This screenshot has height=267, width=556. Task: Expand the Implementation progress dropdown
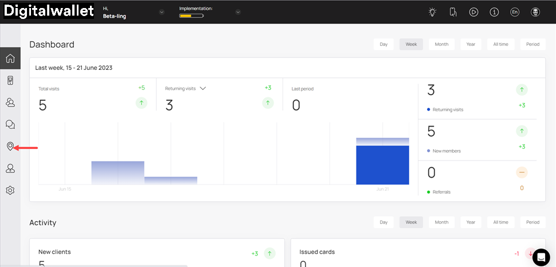pyautogui.click(x=238, y=12)
